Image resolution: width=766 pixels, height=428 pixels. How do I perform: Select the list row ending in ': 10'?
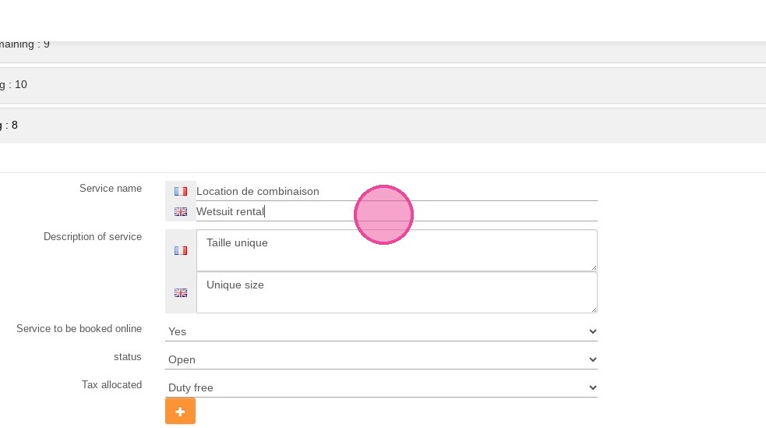[383, 85]
